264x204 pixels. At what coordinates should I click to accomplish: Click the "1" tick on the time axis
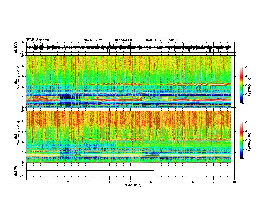(x=47, y=182)
